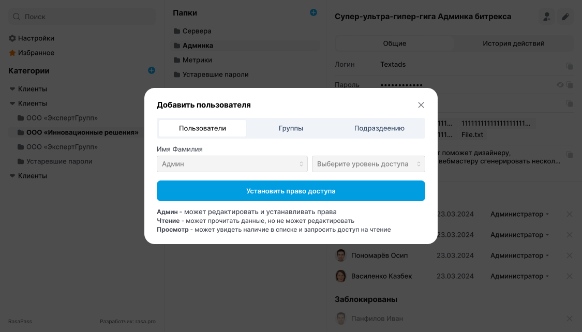582x332 pixels.
Task: Open the pencil edit icon for the record
Action: point(565,17)
